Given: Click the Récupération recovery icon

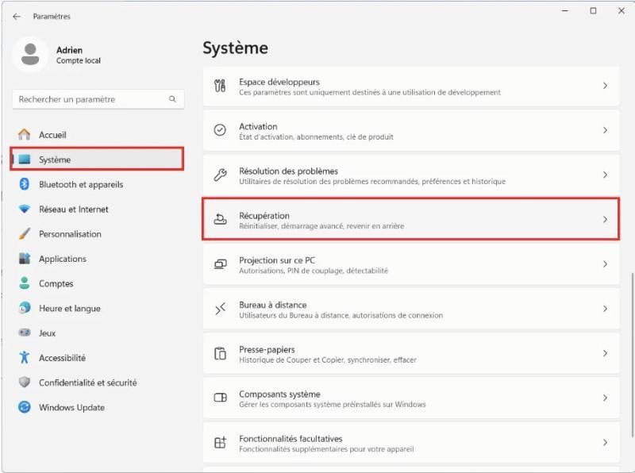Looking at the screenshot, I should (x=220, y=219).
